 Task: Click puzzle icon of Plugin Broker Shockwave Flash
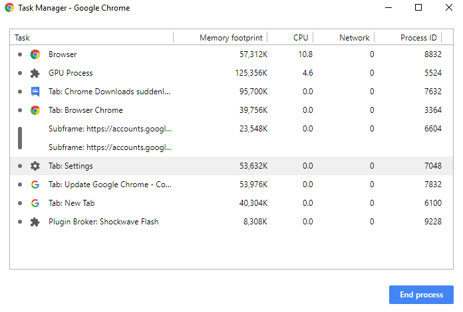(35, 222)
